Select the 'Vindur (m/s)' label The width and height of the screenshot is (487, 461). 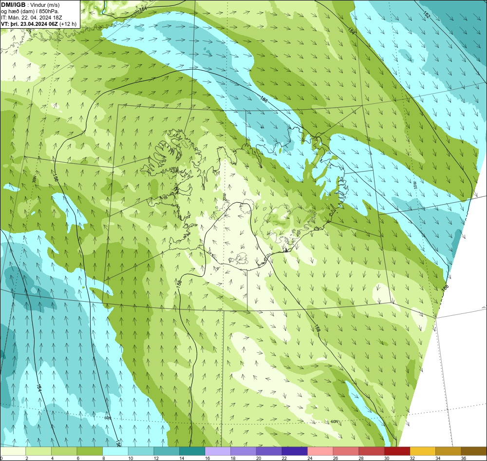point(46,5)
